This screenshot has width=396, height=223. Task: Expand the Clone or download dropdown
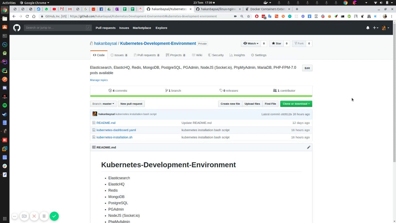click(x=296, y=104)
